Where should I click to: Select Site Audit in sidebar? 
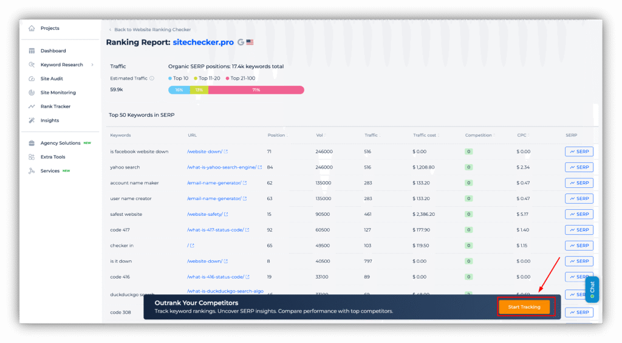click(x=52, y=78)
